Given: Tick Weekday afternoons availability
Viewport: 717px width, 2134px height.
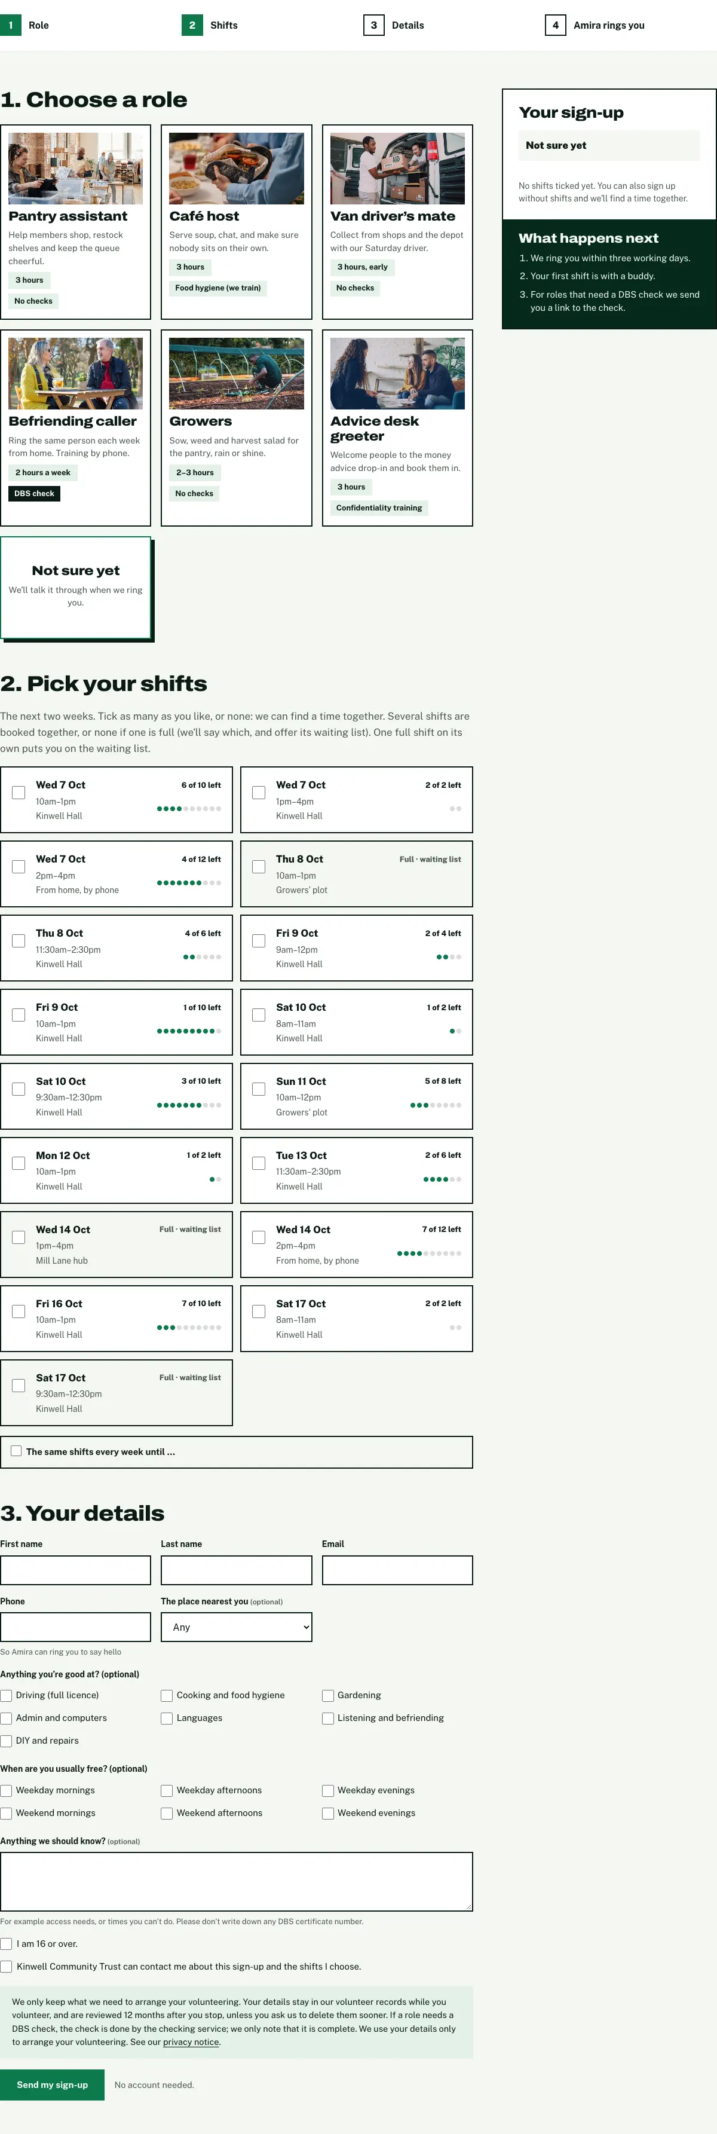Looking at the screenshot, I should tap(167, 1790).
